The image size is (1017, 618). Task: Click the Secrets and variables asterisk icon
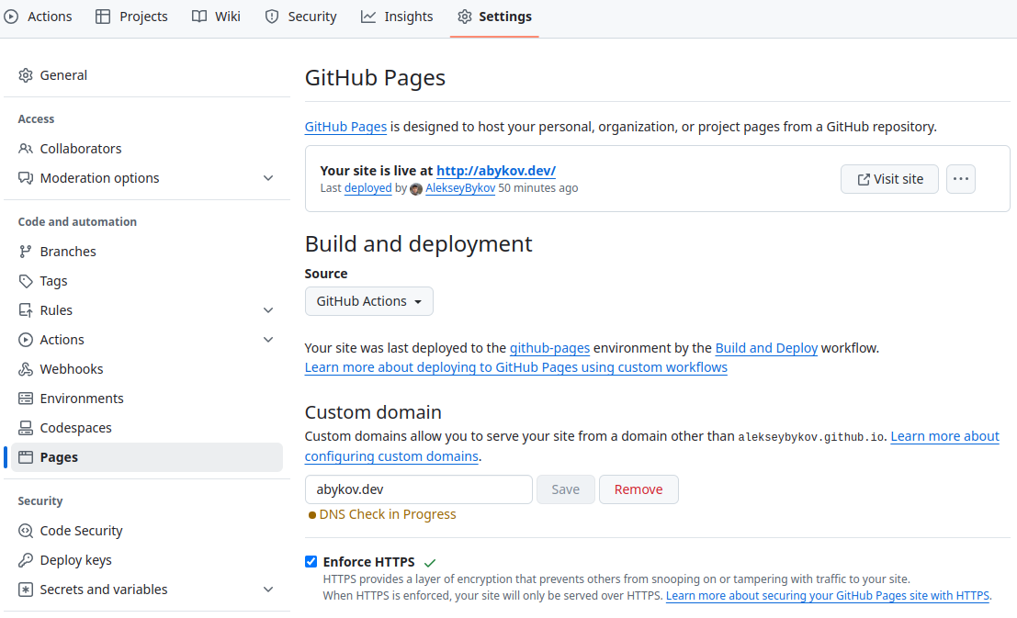pos(26,590)
